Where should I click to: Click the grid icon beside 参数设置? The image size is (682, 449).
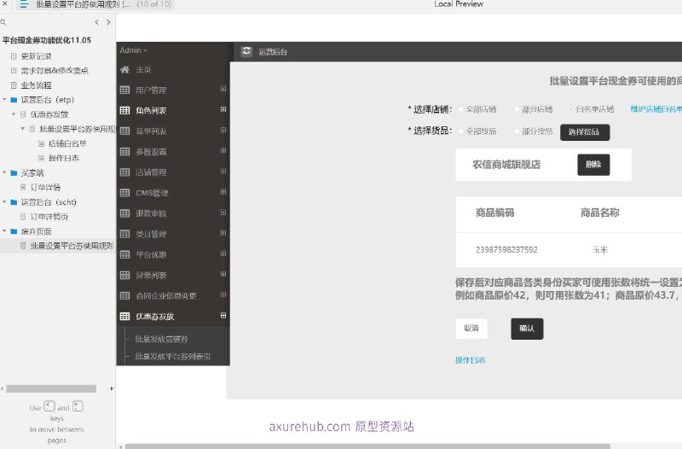[x=124, y=152]
